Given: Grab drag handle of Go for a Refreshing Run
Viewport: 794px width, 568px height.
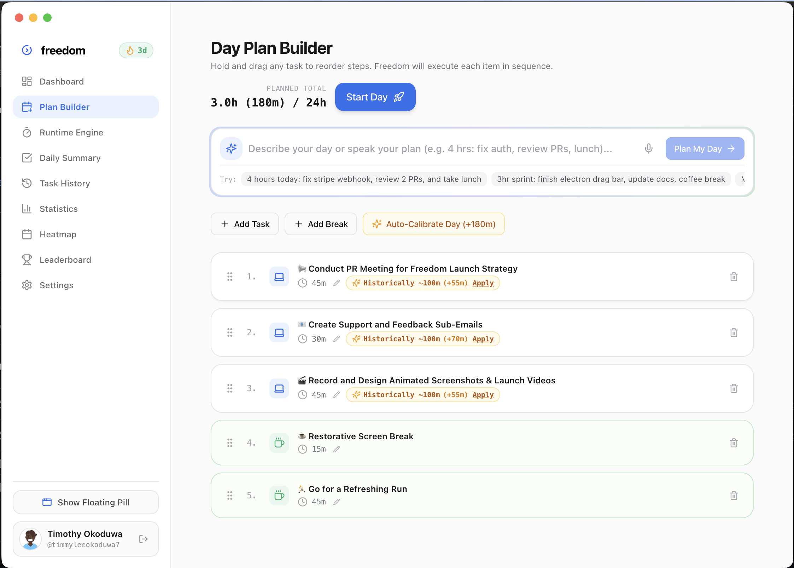Looking at the screenshot, I should point(230,495).
